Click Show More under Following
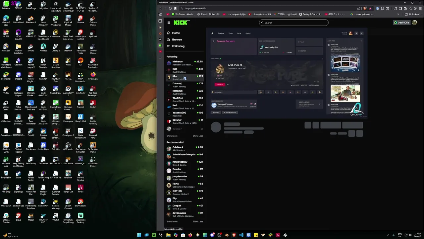This screenshot has width=424, height=239. (172, 136)
